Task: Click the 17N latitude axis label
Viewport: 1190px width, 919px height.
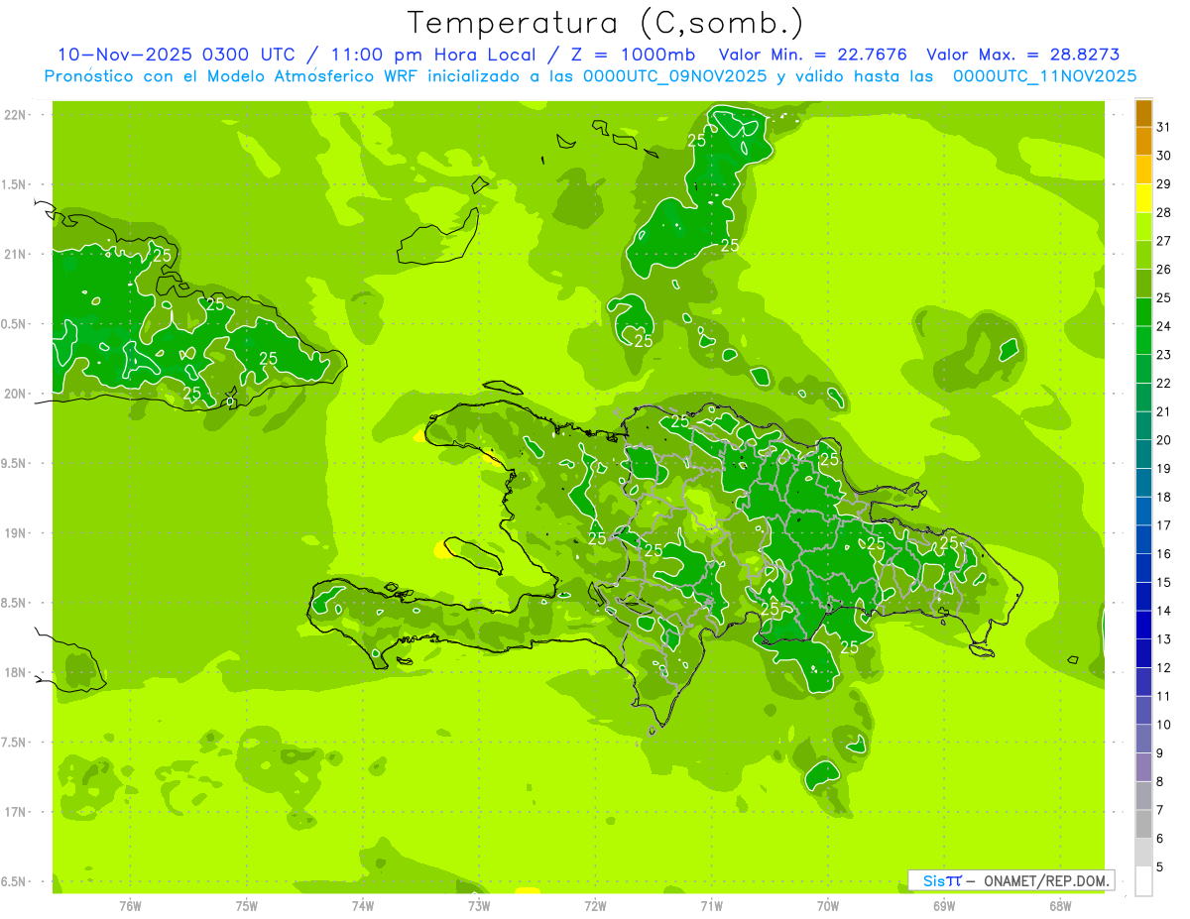Action: tap(15, 812)
